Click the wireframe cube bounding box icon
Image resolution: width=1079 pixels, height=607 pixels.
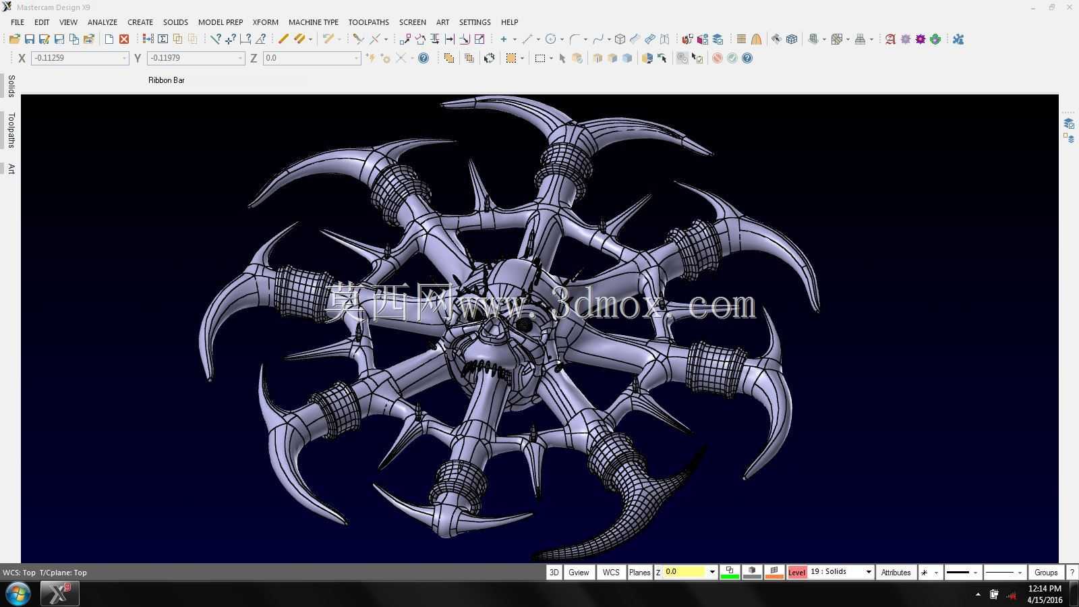(x=620, y=39)
